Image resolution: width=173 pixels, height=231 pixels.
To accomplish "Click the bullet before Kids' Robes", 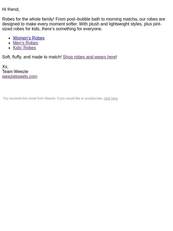I will click(9, 48).
